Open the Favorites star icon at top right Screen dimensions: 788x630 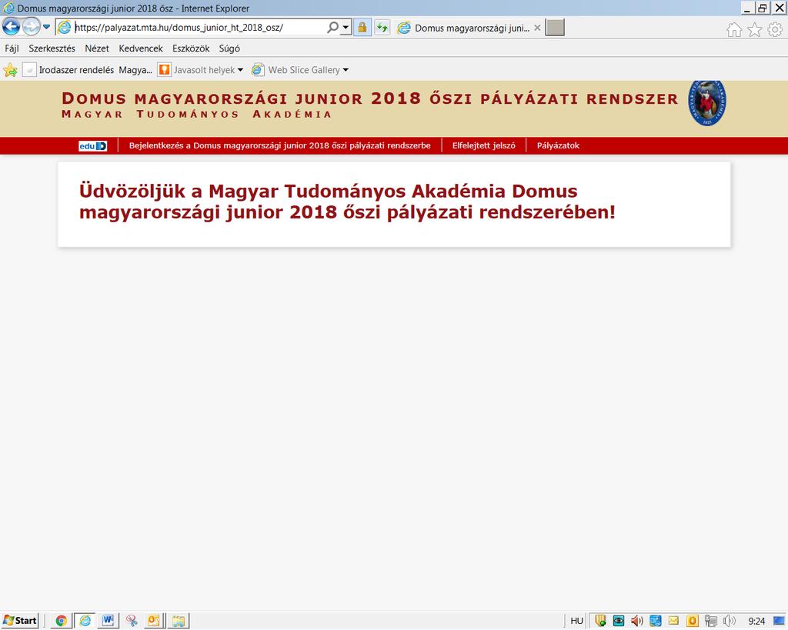pyautogui.click(x=754, y=30)
